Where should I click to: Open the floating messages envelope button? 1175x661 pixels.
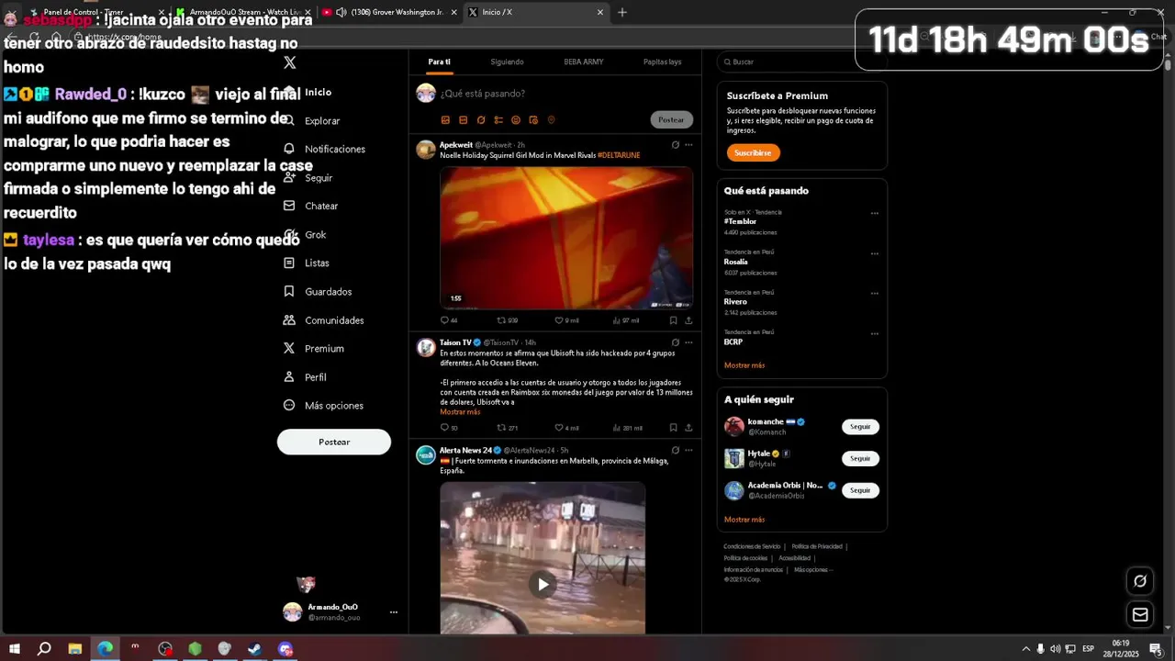pos(1140,615)
